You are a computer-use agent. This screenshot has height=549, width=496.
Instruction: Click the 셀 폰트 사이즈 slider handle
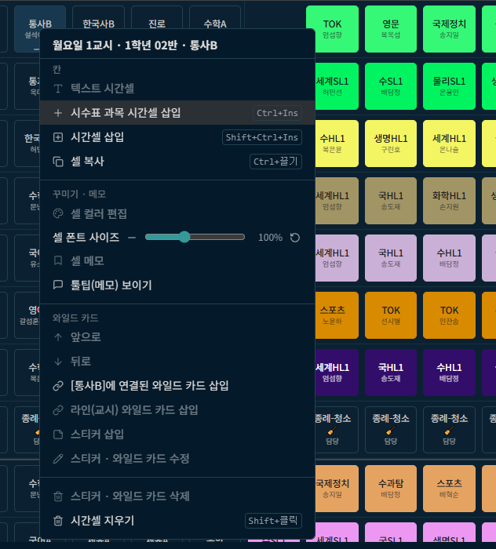(184, 237)
